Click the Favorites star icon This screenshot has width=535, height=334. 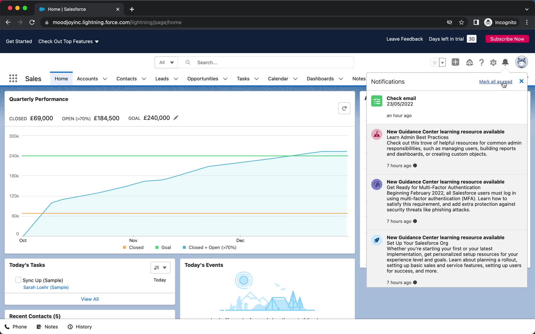434,62
